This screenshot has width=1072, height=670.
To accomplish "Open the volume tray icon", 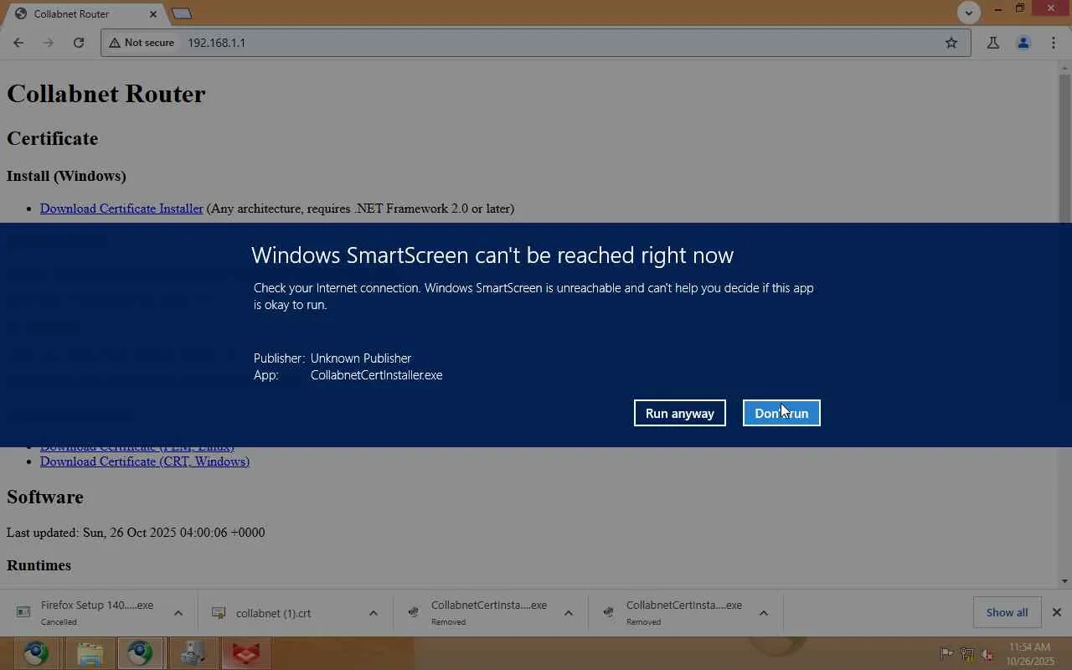I will tap(987, 653).
